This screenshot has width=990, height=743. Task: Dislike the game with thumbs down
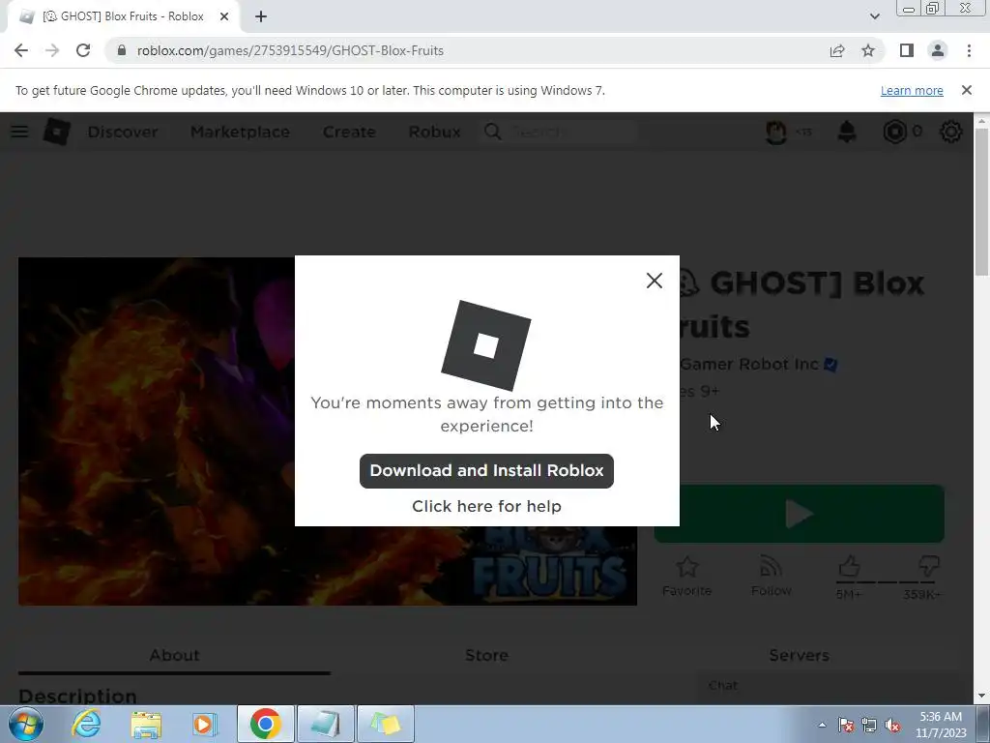click(928, 567)
